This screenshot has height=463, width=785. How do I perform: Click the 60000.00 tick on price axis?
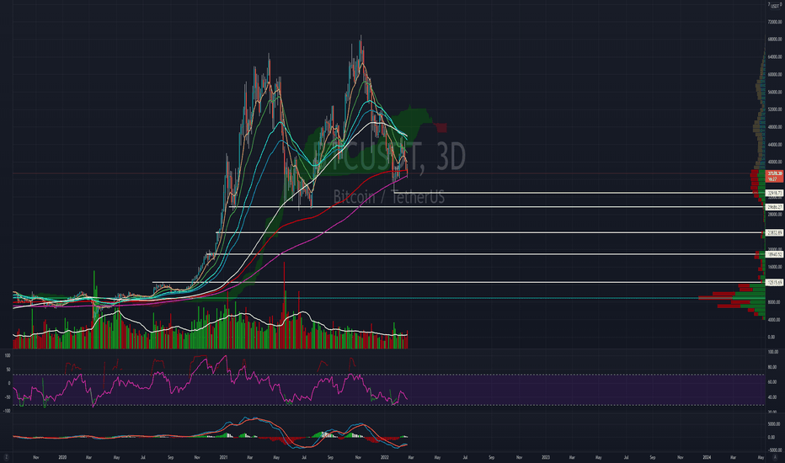[x=775, y=75]
